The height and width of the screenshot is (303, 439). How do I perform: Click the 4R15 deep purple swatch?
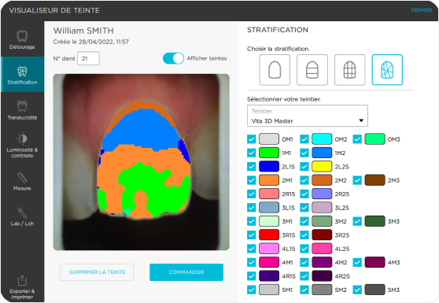[x=269, y=276]
